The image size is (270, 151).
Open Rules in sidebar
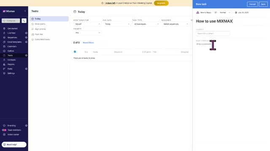pyautogui.click(x=10, y=69)
